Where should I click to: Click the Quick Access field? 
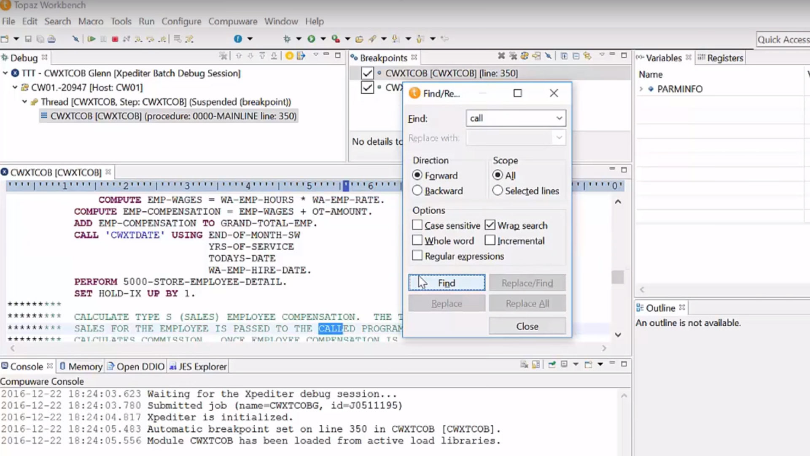click(783, 39)
